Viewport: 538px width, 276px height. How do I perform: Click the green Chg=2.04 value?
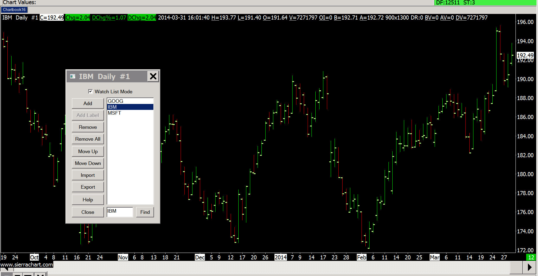(78, 17)
